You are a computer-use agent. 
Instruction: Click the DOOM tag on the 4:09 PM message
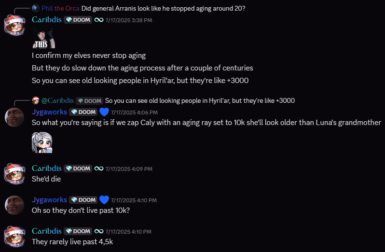[78, 168]
